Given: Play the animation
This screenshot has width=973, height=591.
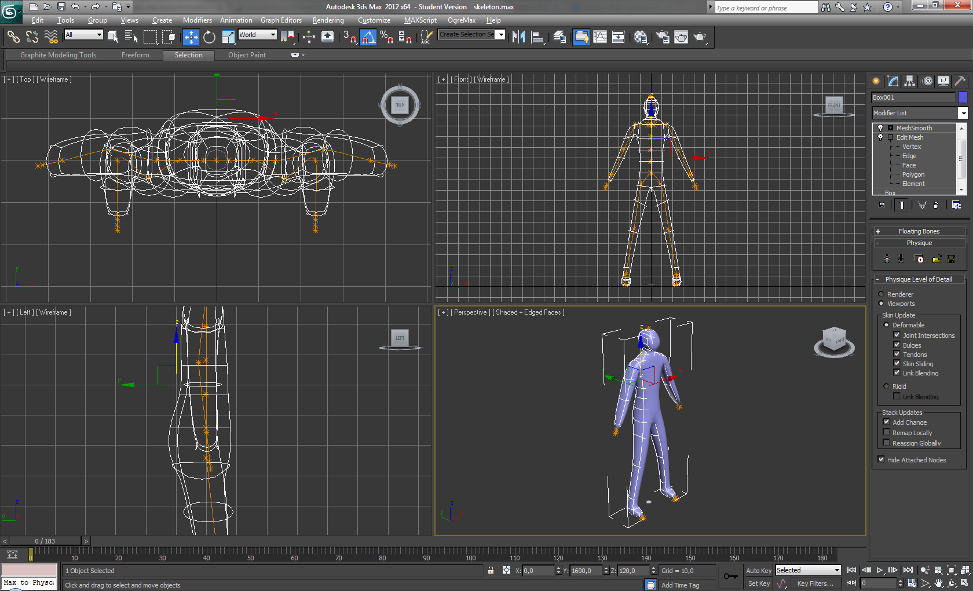Looking at the screenshot, I should [x=880, y=570].
